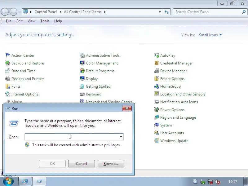Click the Control Panel breadcrumb segment
Image resolution: width=248 pixels, height=186 pixels.
(46, 12)
